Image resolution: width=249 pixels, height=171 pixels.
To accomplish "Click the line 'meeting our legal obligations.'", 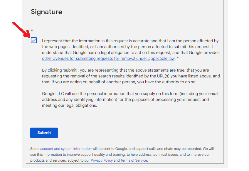I will (x=69, y=105).
